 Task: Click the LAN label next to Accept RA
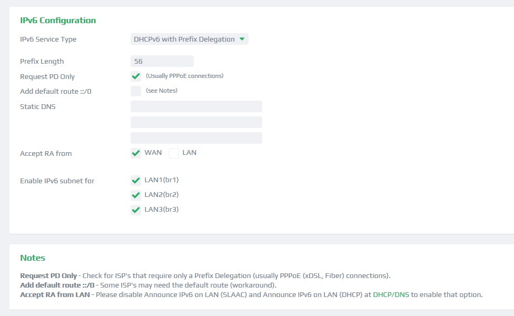click(x=190, y=152)
